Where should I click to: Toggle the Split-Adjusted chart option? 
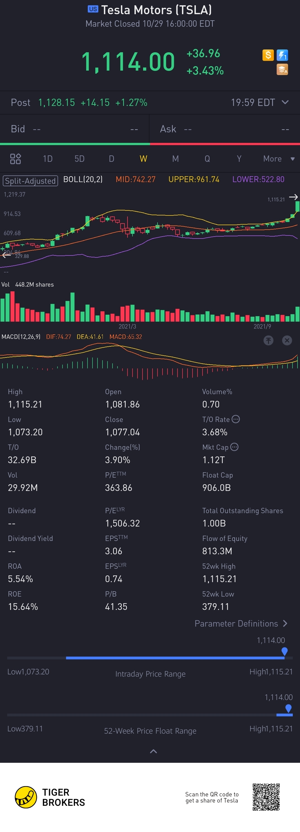point(30,180)
